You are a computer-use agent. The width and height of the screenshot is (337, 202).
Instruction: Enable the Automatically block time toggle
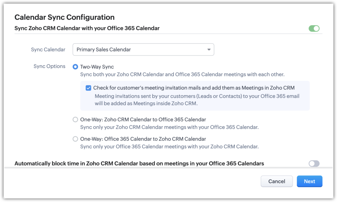tap(314, 163)
